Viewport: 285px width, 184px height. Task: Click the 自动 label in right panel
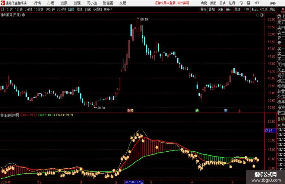(x=281, y=119)
